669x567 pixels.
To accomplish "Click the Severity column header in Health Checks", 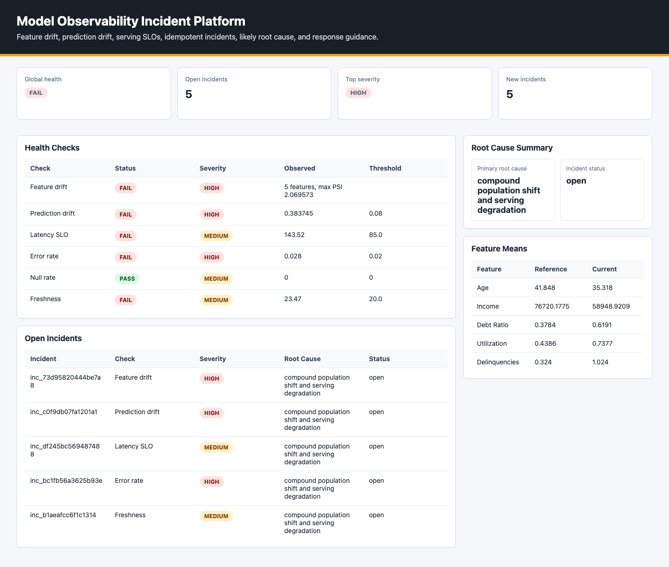I will [213, 168].
